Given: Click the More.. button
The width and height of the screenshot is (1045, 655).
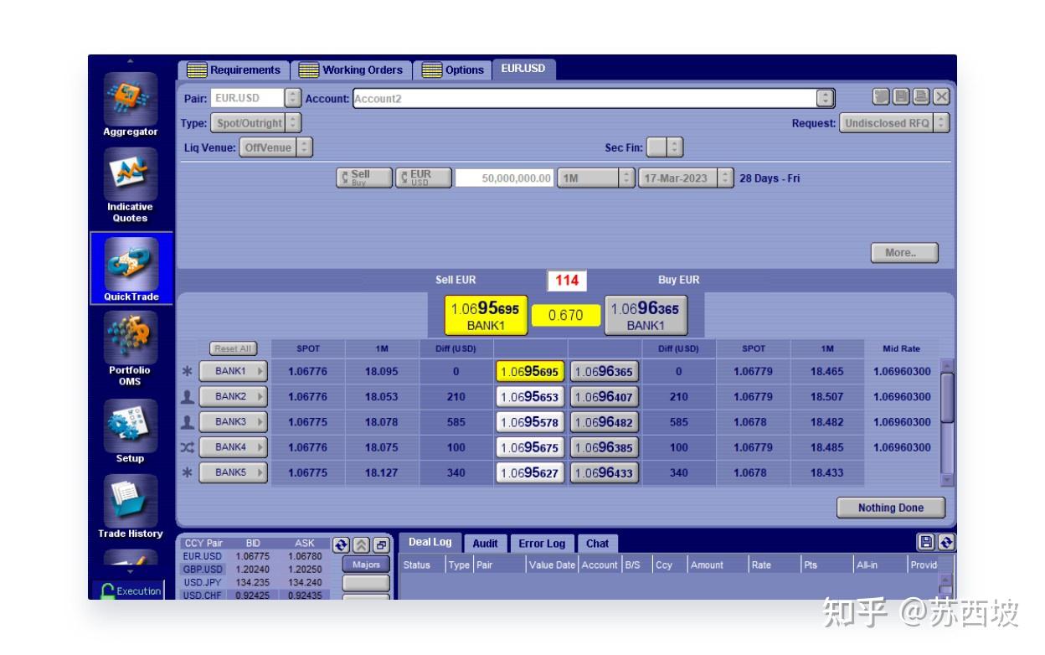Looking at the screenshot, I should 905,253.
